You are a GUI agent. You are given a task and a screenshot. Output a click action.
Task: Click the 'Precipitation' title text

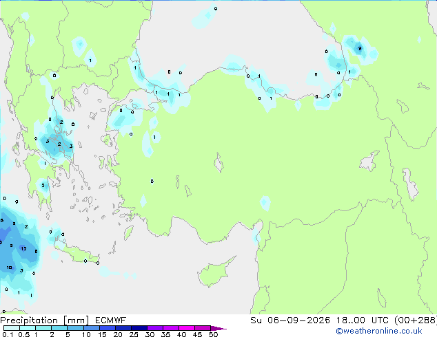(x=29, y=320)
